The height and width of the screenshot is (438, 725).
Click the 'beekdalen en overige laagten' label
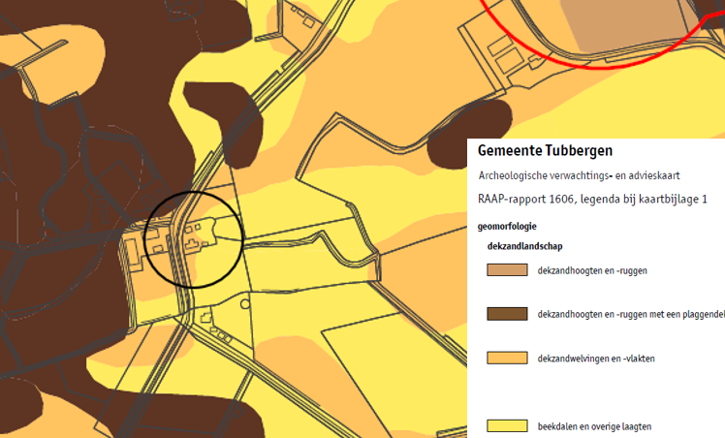pos(594,426)
